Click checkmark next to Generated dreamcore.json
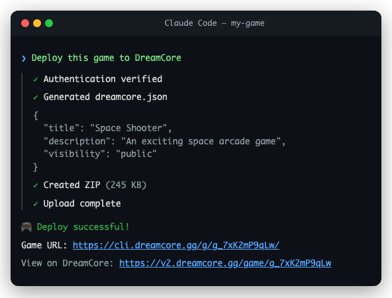This screenshot has height=298, width=392. tap(36, 97)
